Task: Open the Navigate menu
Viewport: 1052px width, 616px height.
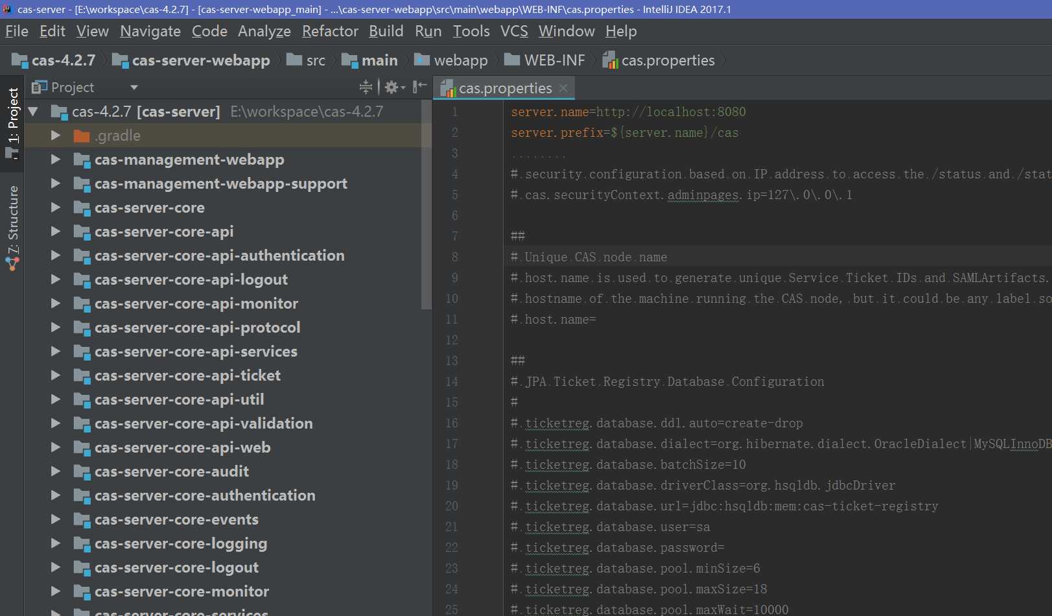Action: (x=150, y=31)
